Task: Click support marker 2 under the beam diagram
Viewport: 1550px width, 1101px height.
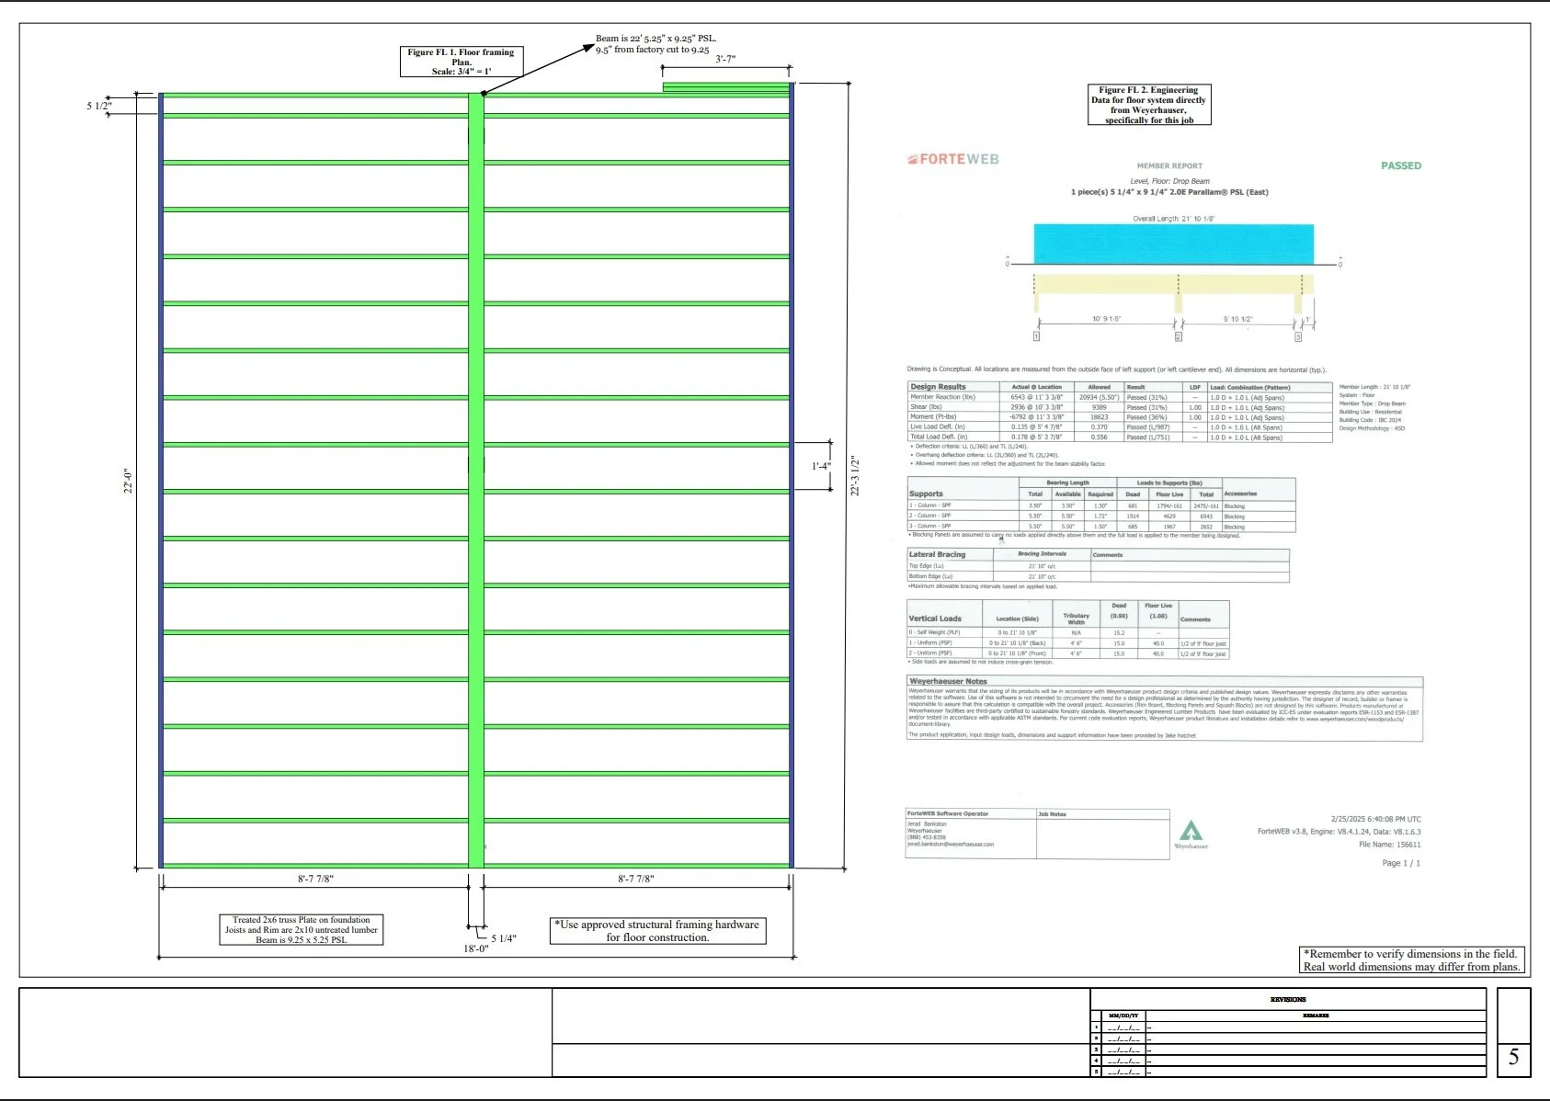Action: 1178,337
